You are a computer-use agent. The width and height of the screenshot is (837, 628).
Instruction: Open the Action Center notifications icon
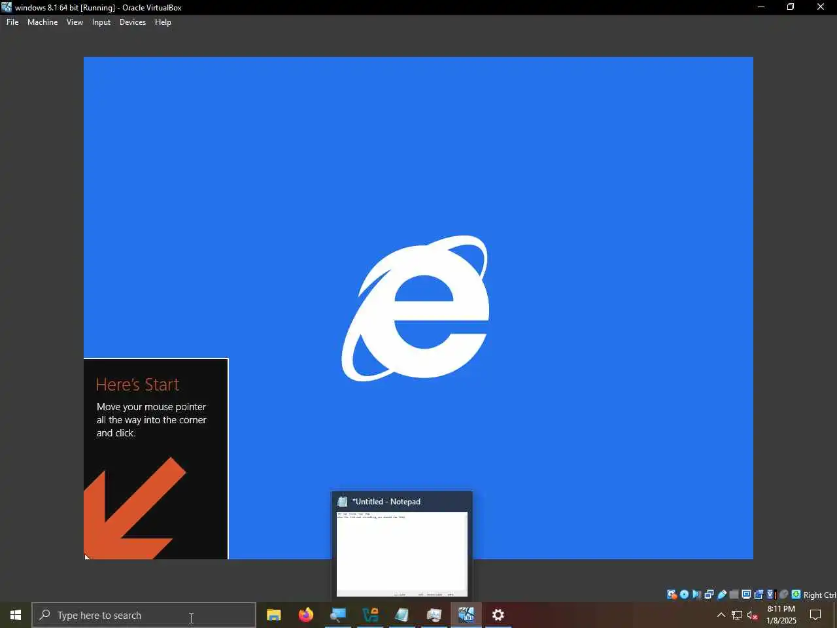(x=815, y=615)
